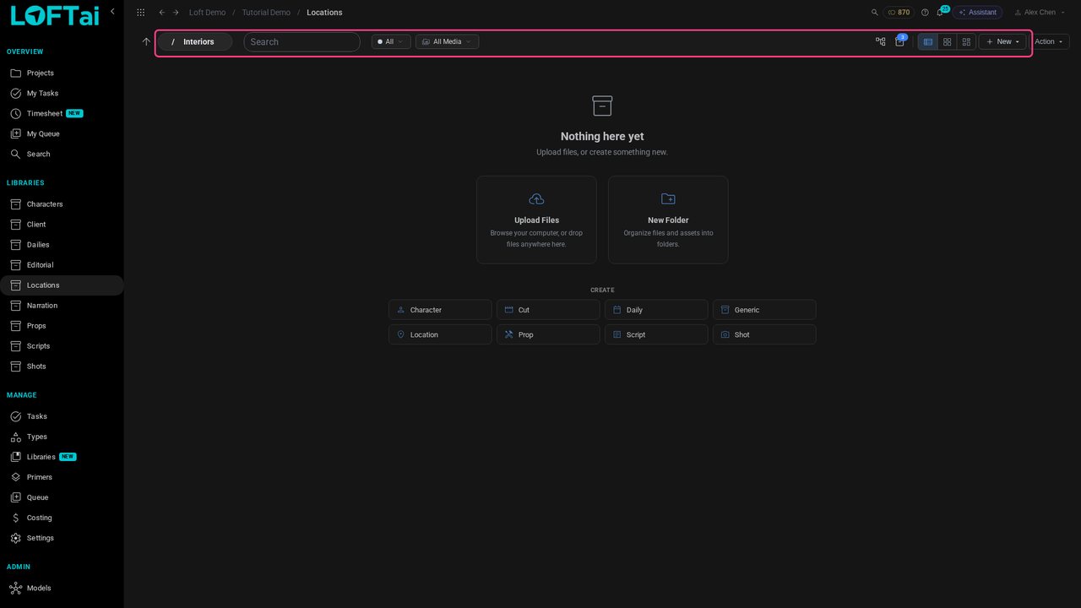Select the Interiors breadcrumb folder
Image resolution: width=1081 pixels, height=608 pixels.
click(x=198, y=41)
